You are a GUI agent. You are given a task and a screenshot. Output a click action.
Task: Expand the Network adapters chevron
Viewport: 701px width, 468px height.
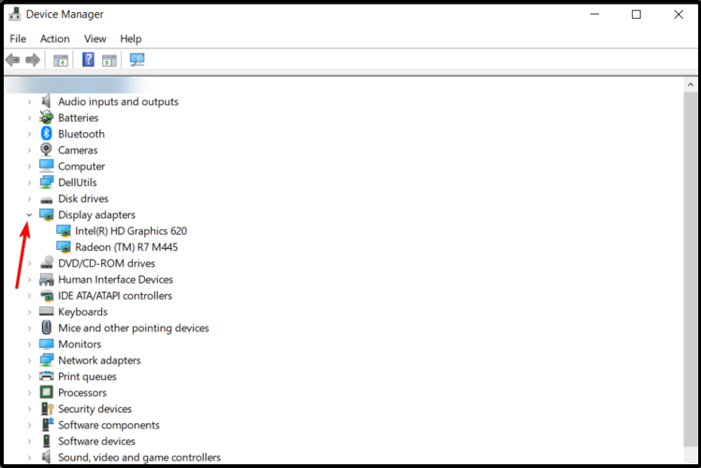(x=29, y=360)
